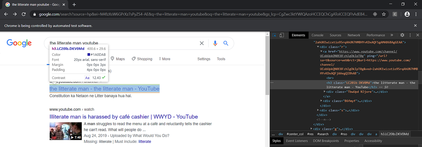The image size is (422, 147).
Task: Close the DevTools panel
Action: click(417, 35)
